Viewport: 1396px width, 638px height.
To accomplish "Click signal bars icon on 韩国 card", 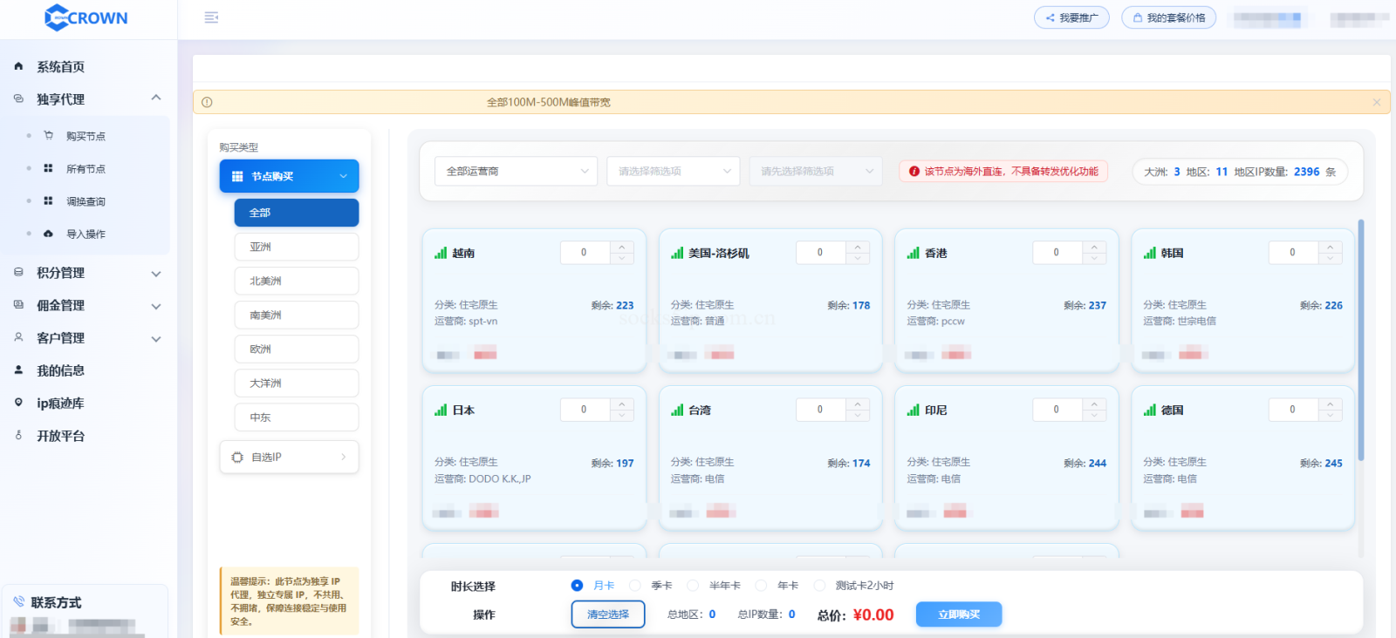I will point(1149,253).
